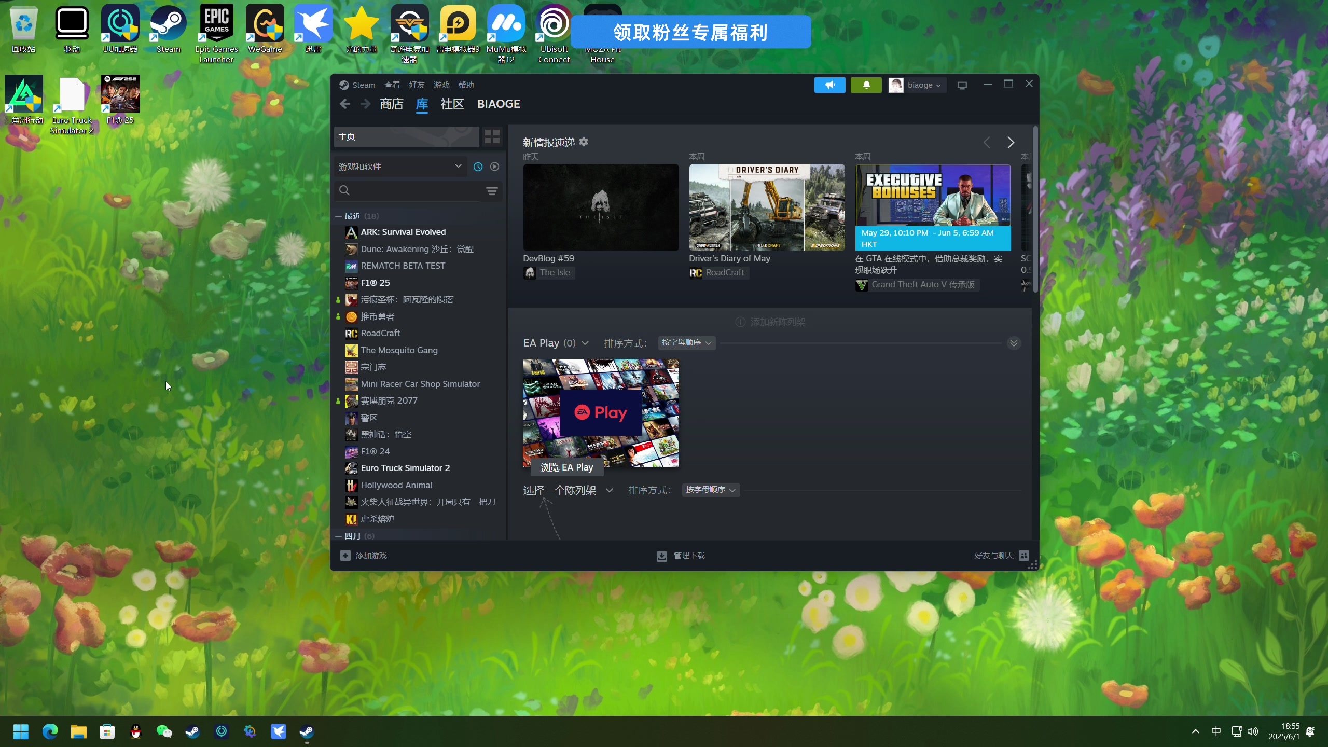Toggle the recent-activity clock filter
The width and height of the screenshot is (1328, 747).
point(478,167)
